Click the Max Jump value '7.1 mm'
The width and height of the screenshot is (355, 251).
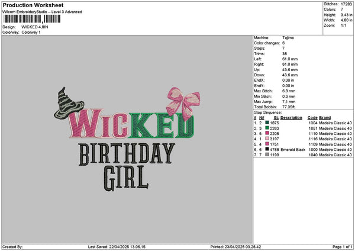[x=289, y=102]
